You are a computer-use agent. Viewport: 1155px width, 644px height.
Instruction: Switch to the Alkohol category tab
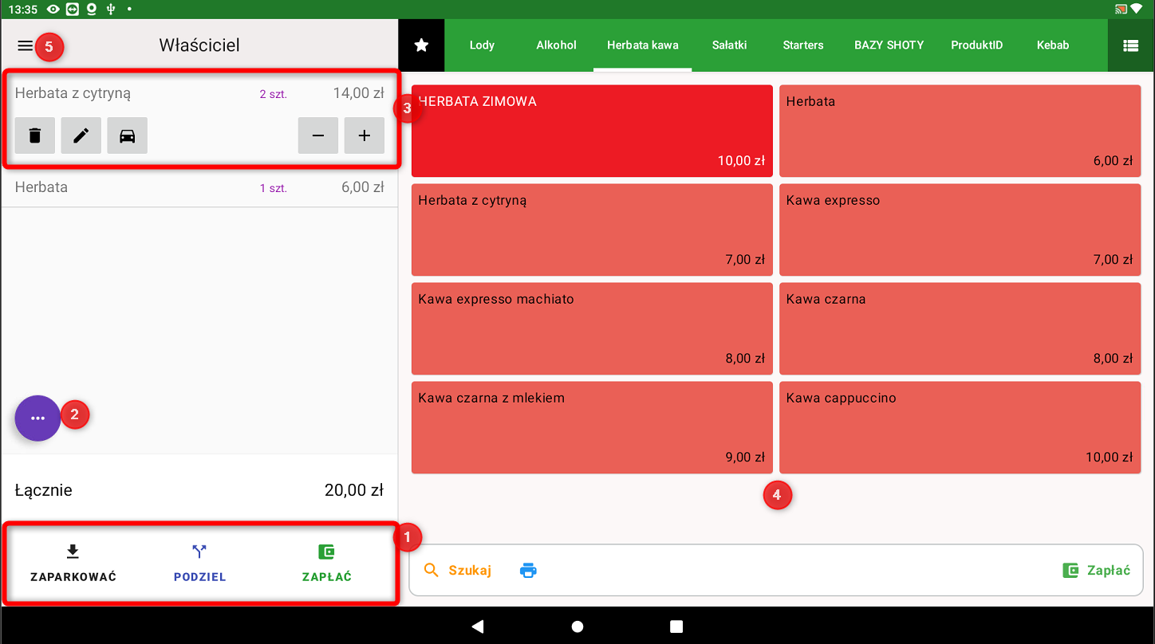556,45
